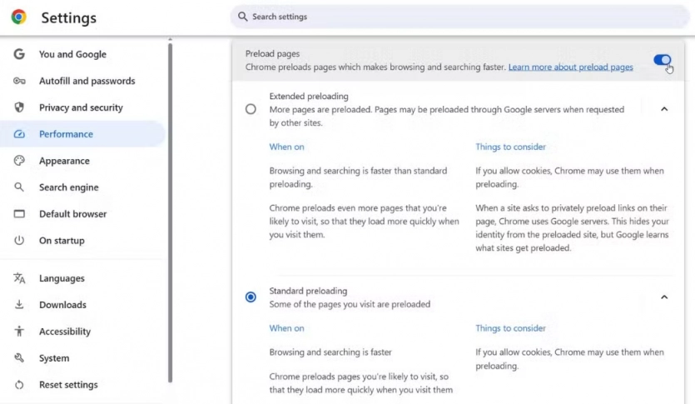Click the Reset settings circular arrow icon
Viewport: 695px width, 404px height.
[x=19, y=385]
